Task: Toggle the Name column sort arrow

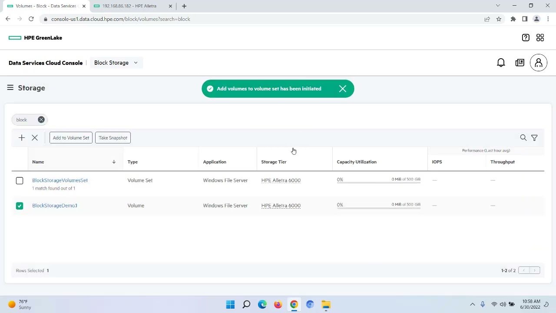Action: click(114, 162)
